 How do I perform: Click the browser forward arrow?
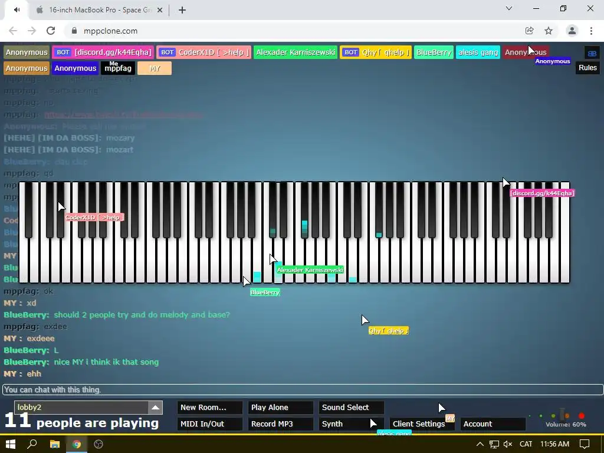32,31
